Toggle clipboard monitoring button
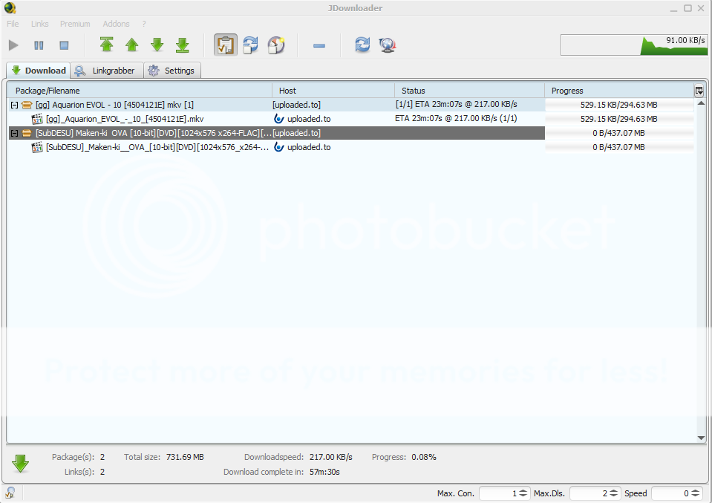Image resolution: width=712 pixels, height=503 pixels. (226, 45)
